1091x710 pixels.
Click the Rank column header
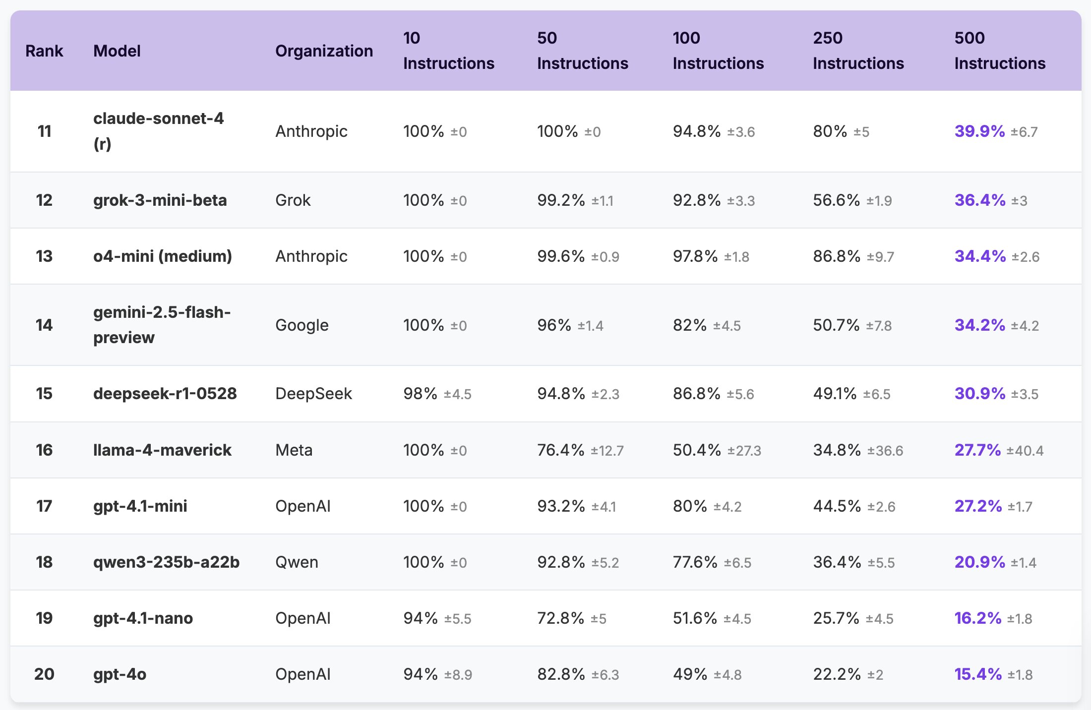[44, 51]
